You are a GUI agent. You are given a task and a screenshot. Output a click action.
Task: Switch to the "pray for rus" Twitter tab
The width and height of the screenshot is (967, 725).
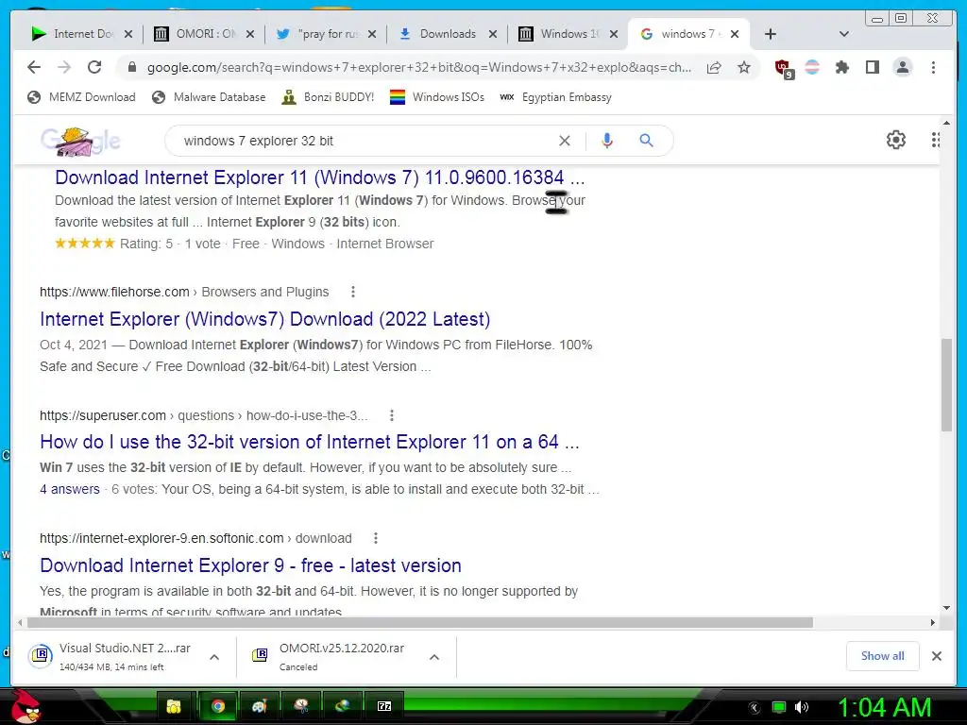tap(326, 34)
